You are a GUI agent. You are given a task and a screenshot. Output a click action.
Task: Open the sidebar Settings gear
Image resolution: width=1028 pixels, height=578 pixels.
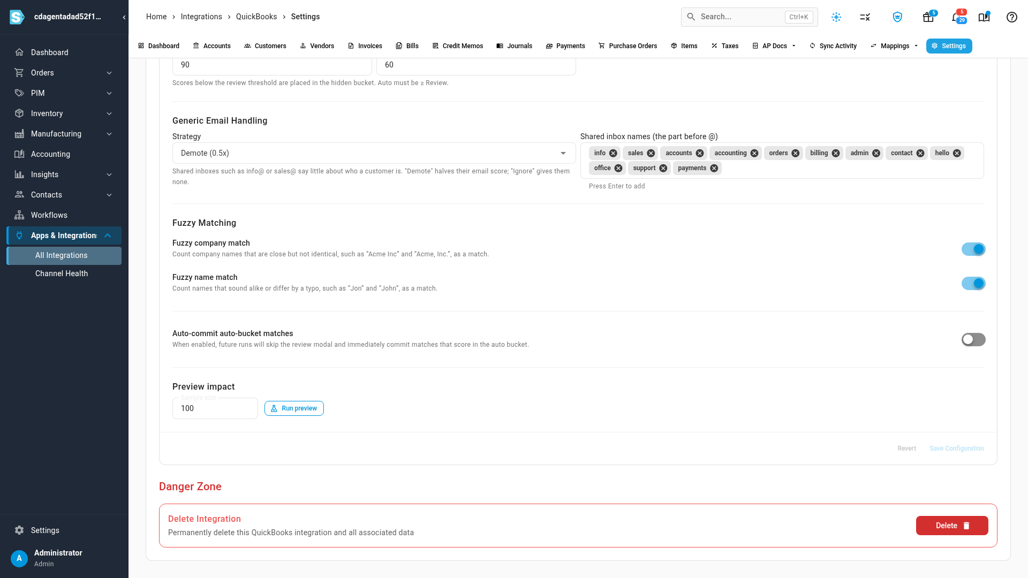coord(19,530)
